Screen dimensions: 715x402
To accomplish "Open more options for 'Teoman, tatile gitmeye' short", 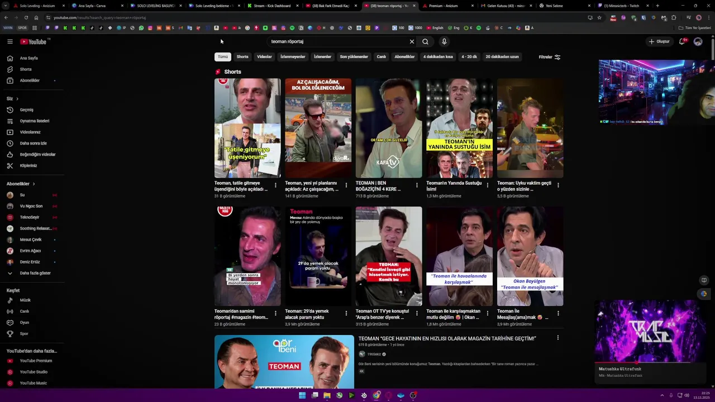I will coord(275,185).
